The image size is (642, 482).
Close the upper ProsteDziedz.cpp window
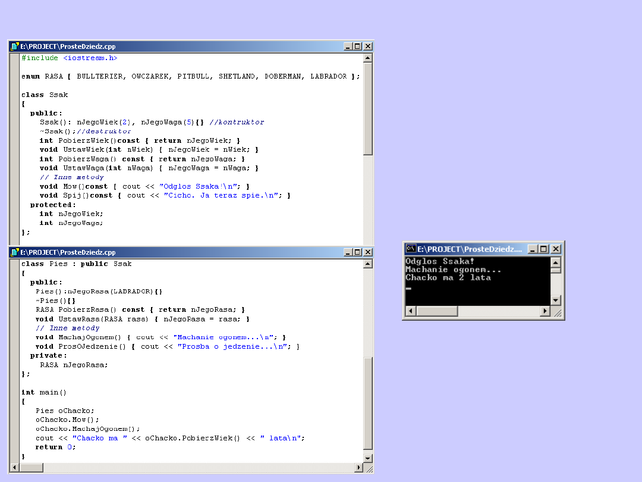(368, 46)
